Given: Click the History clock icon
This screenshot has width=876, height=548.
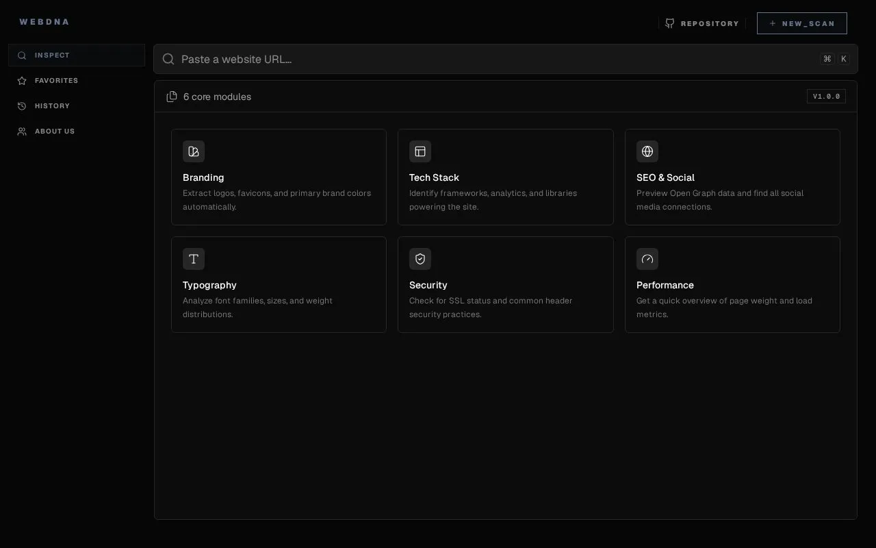Looking at the screenshot, I should [x=22, y=106].
